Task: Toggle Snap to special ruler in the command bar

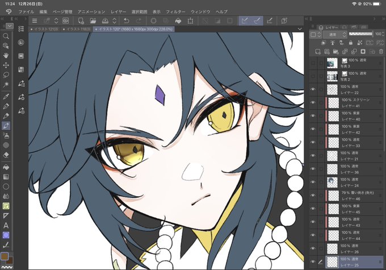Action: pos(257,20)
